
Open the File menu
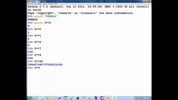point(29,4)
